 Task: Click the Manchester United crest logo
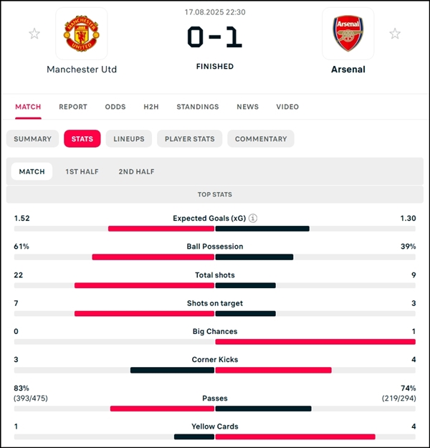pos(82,34)
